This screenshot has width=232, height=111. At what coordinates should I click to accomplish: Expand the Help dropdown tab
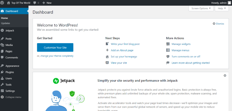click(x=222, y=8)
